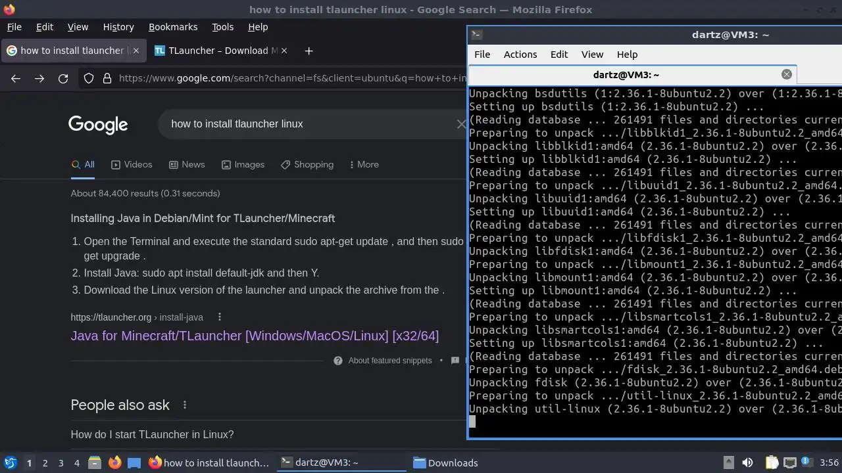
Task: Open network status tray icon
Action: tap(790, 463)
